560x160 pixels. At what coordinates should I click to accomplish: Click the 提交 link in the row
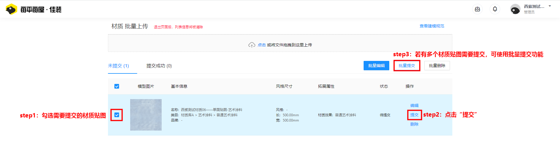click(x=414, y=115)
